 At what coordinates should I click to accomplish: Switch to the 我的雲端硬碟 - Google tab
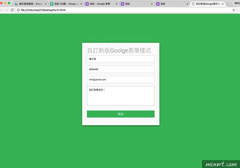31,4
